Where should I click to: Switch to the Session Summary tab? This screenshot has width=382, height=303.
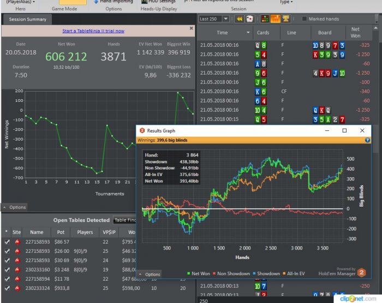[27, 19]
